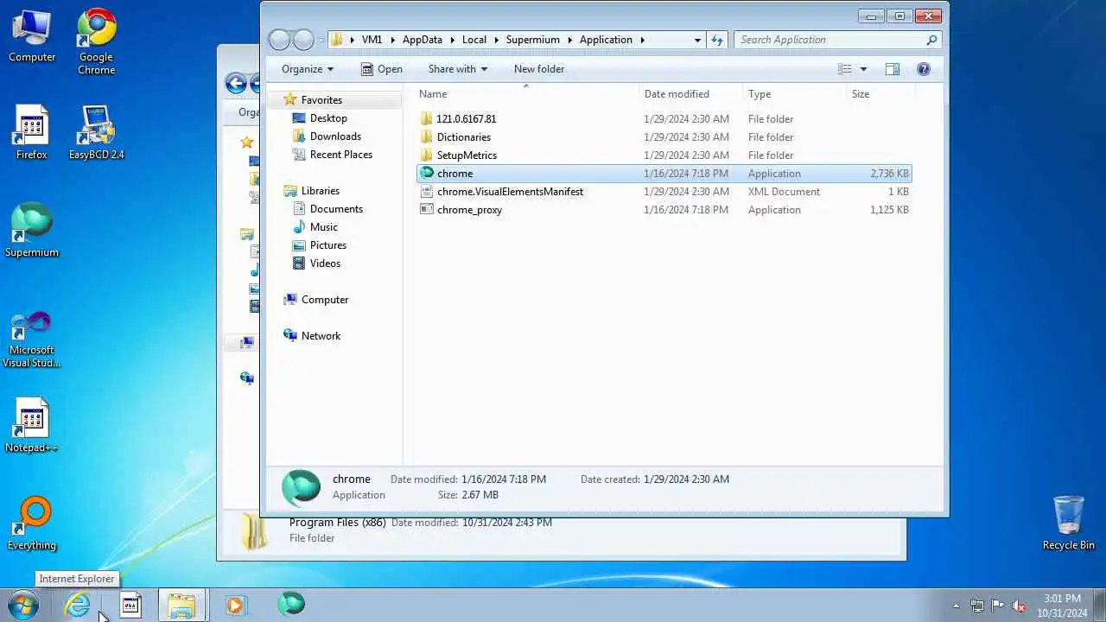Select Microsoft Visual Studio desktop shortcut
The width and height of the screenshot is (1106, 622).
(x=32, y=340)
